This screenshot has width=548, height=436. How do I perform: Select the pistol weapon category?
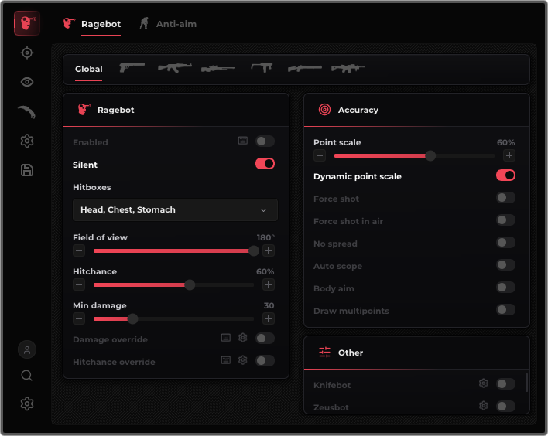click(x=132, y=67)
